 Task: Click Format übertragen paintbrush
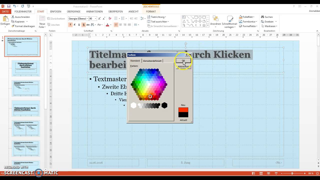tap(13, 26)
